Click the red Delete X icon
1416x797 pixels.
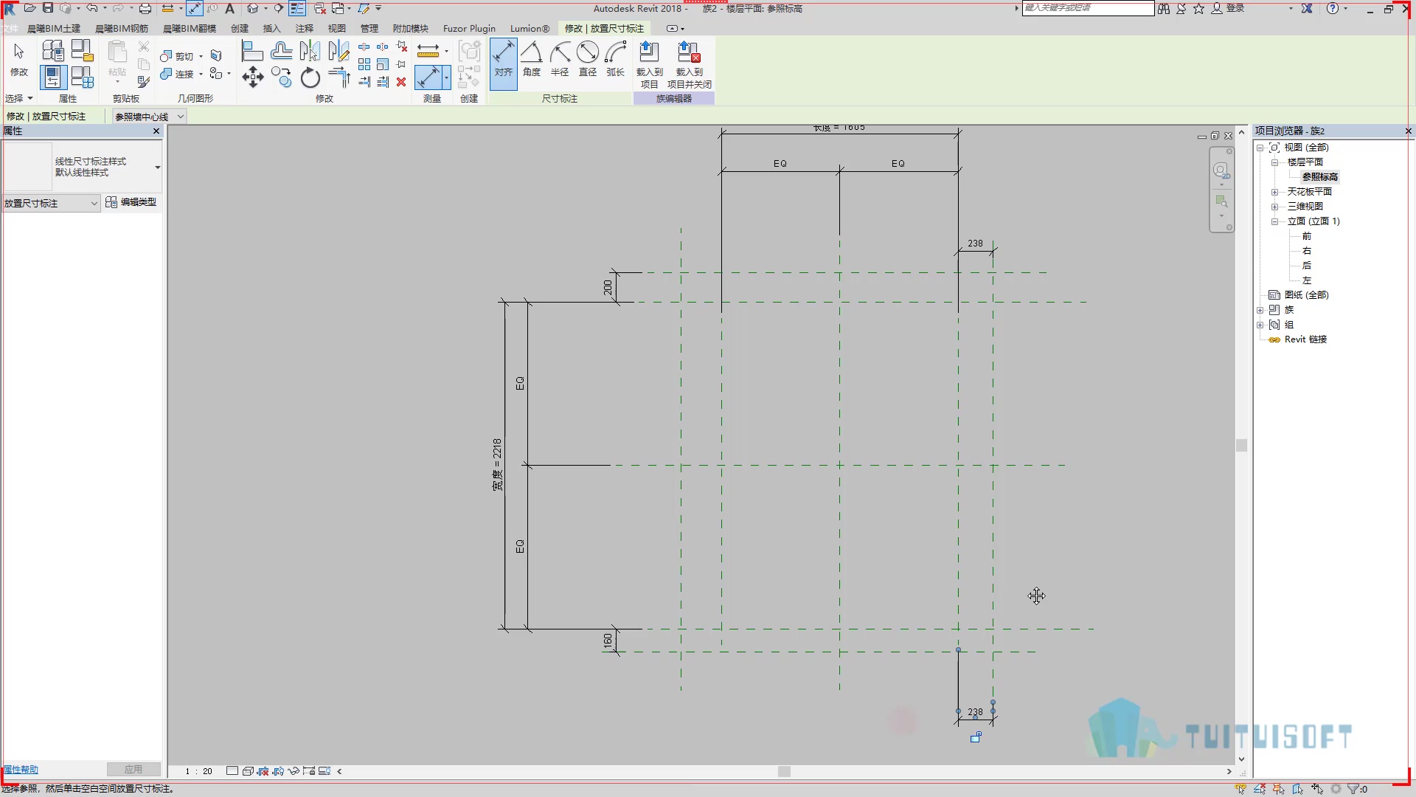[x=401, y=82]
